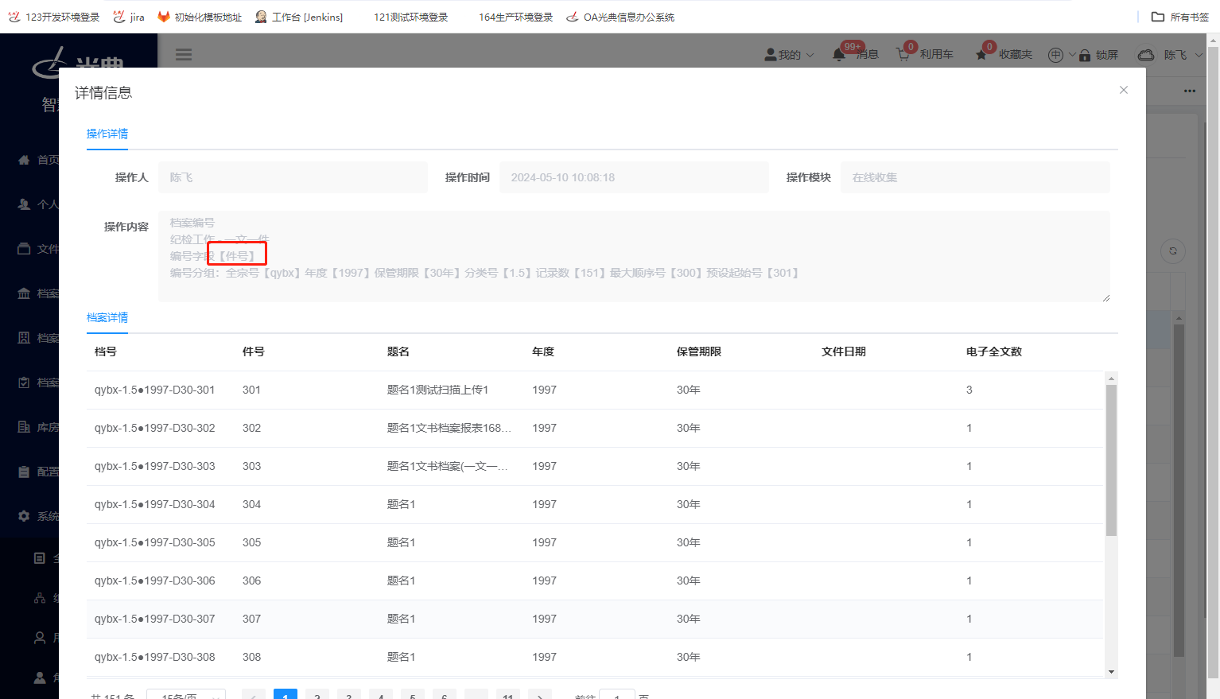
Task: Click the 电子全文数 column header
Action: tap(994, 351)
